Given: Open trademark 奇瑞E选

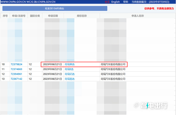Looking at the screenshot, I should pyautogui.click(x=69, y=69).
